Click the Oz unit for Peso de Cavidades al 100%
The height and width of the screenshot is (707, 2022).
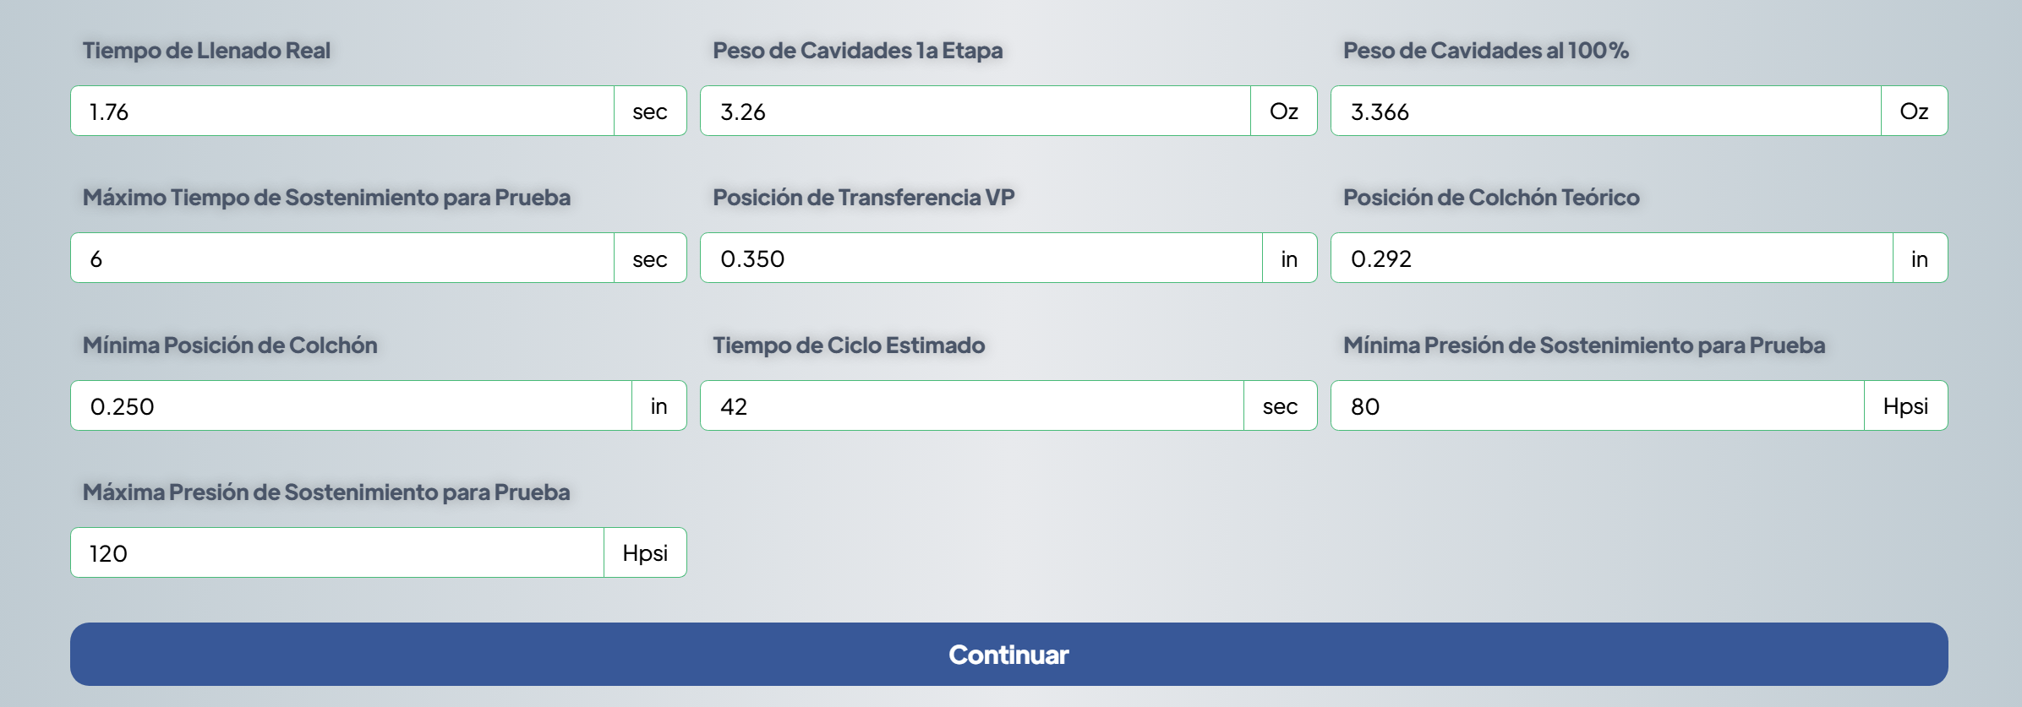1914,111
